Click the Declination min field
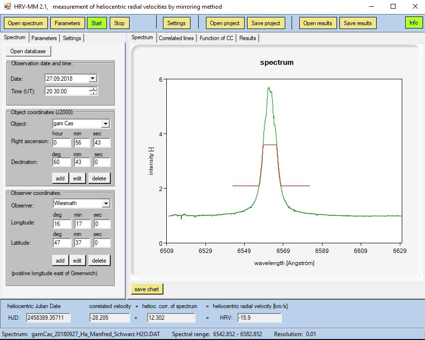The image size is (425, 340). (x=82, y=162)
